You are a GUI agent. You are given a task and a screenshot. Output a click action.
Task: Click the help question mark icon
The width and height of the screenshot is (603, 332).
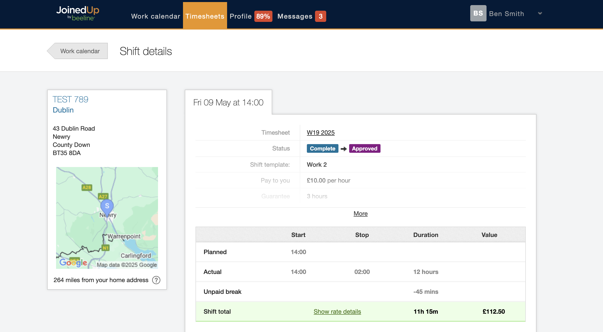point(156,280)
